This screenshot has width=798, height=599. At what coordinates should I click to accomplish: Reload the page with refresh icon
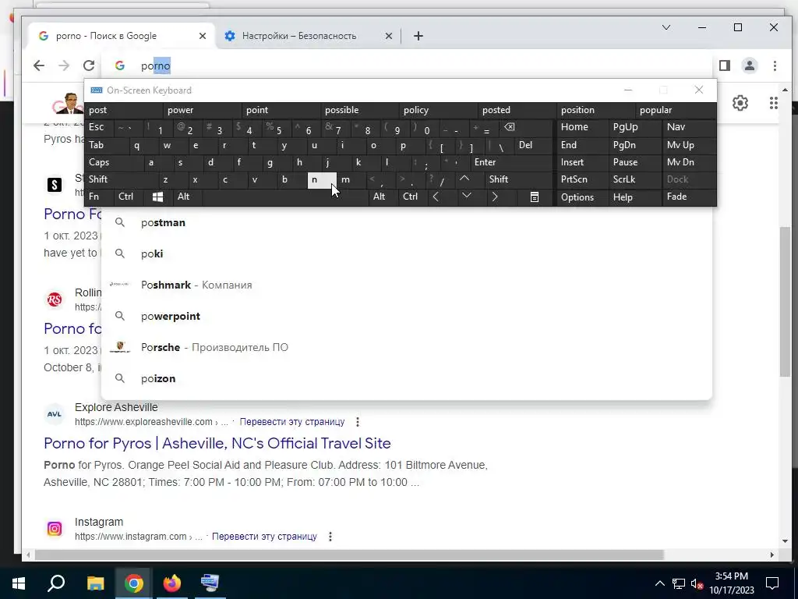click(x=89, y=66)
